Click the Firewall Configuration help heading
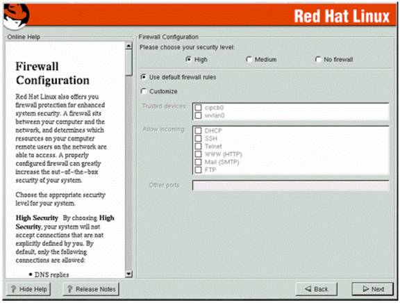Viewport: 400px width, 303px height. [x=53, y=73]
